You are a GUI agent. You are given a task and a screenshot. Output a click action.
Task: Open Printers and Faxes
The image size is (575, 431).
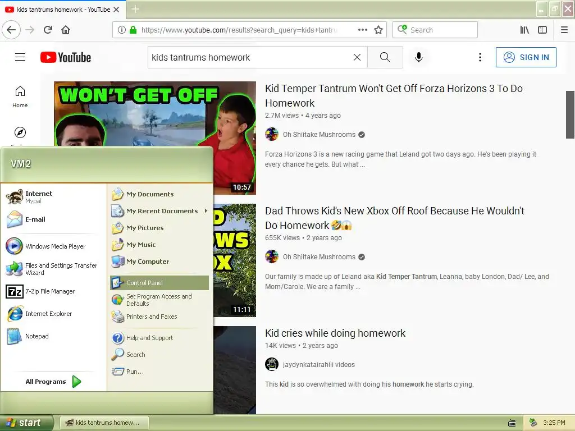coord(159,317)
